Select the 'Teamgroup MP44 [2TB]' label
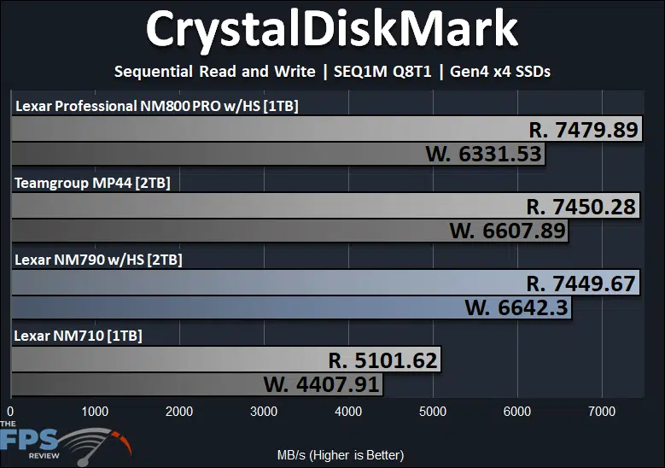The height and width of the screenshot is (468, 665). [x=92, y=183]
